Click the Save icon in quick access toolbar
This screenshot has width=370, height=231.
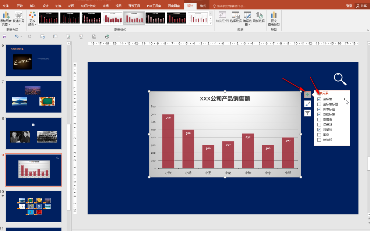[5, 36]
